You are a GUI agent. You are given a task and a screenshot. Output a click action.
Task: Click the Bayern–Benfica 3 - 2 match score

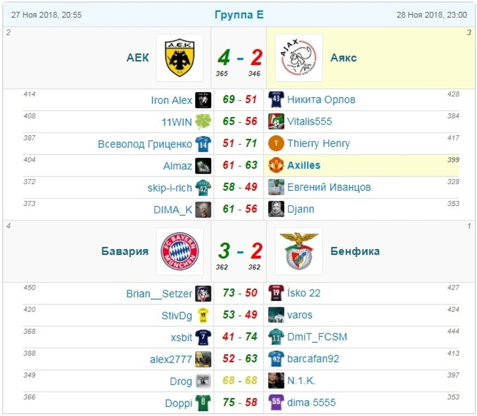[x=239, y=251]
